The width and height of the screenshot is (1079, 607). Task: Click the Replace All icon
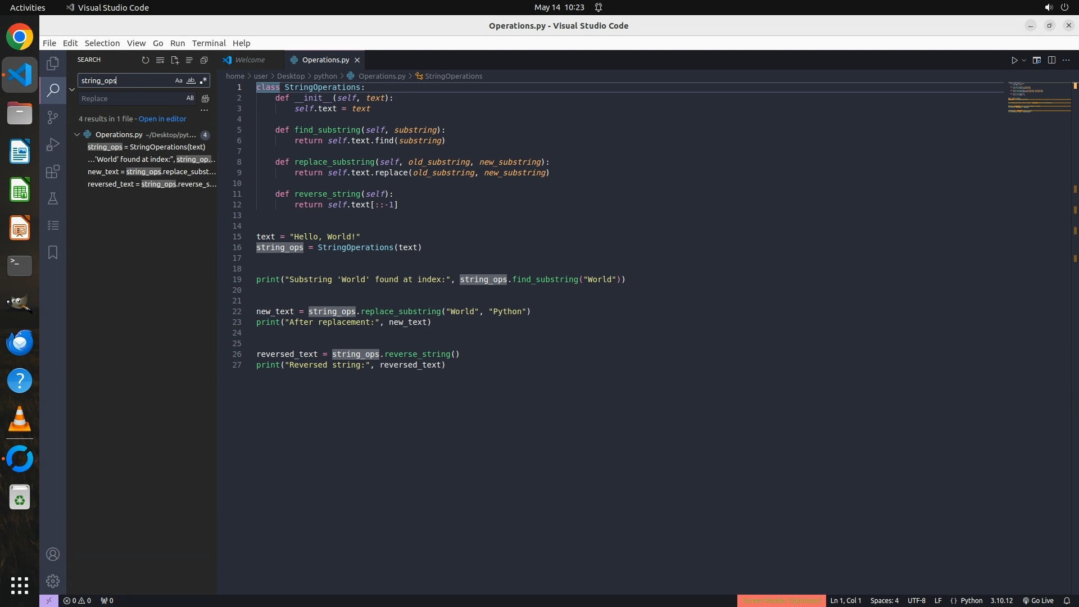click(x=206, y=98)
